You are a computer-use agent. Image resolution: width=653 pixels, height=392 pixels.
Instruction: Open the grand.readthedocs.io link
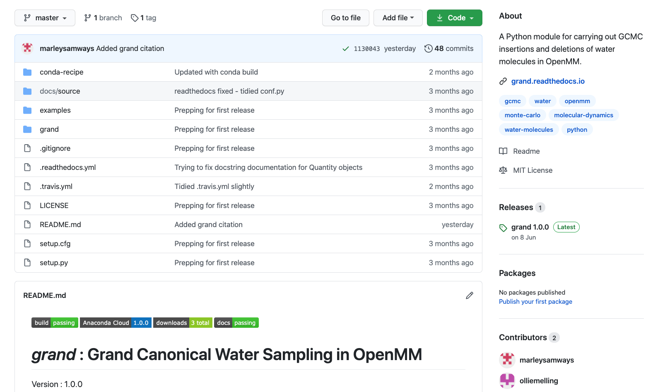point(547,81)
